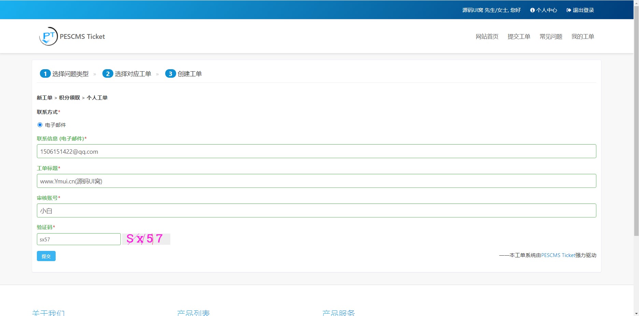Image resolution: width=639 pixels, height=316 pixels.
Task: Click the step 3 number badge
Action: [x=170, y=74]
